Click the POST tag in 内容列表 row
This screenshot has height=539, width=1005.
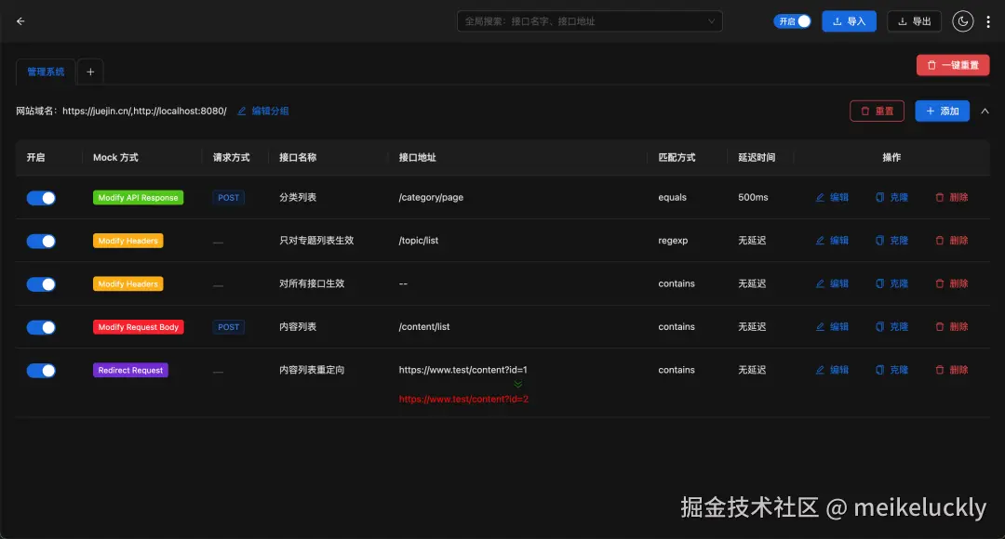[x=228, y=327]
